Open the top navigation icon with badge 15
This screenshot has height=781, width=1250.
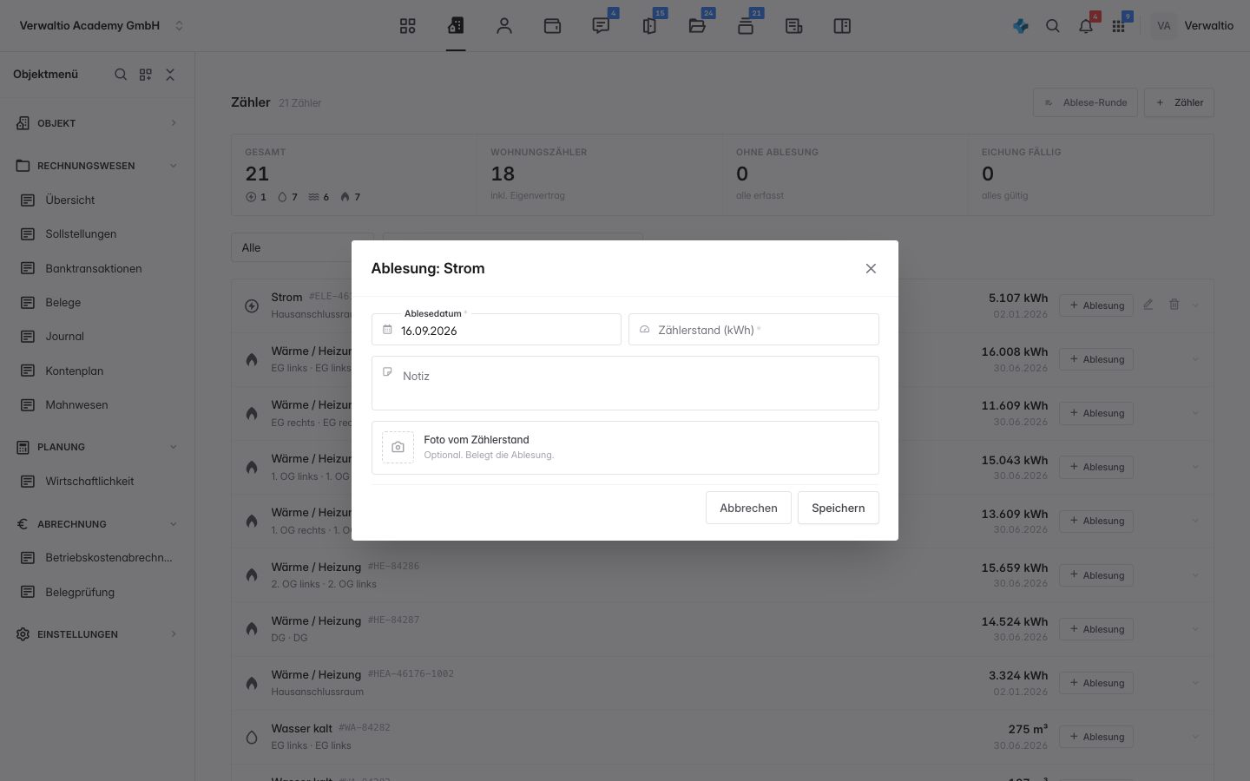(x=649, y=26)
